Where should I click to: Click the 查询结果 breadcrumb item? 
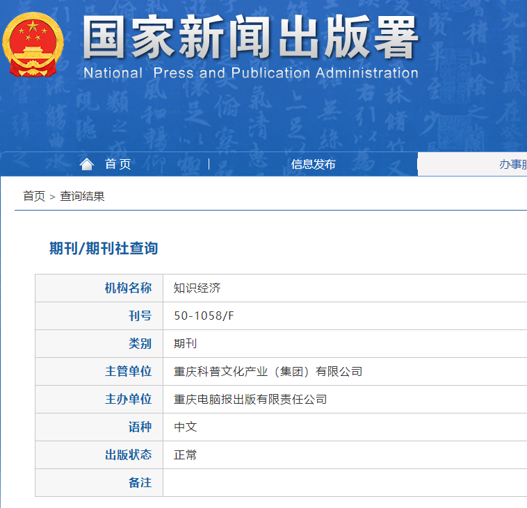tap(82, 196)
